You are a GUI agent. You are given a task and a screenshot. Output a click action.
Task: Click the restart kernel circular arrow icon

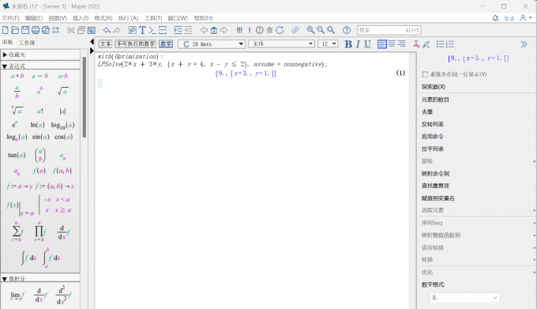click(x=280, y=30)
